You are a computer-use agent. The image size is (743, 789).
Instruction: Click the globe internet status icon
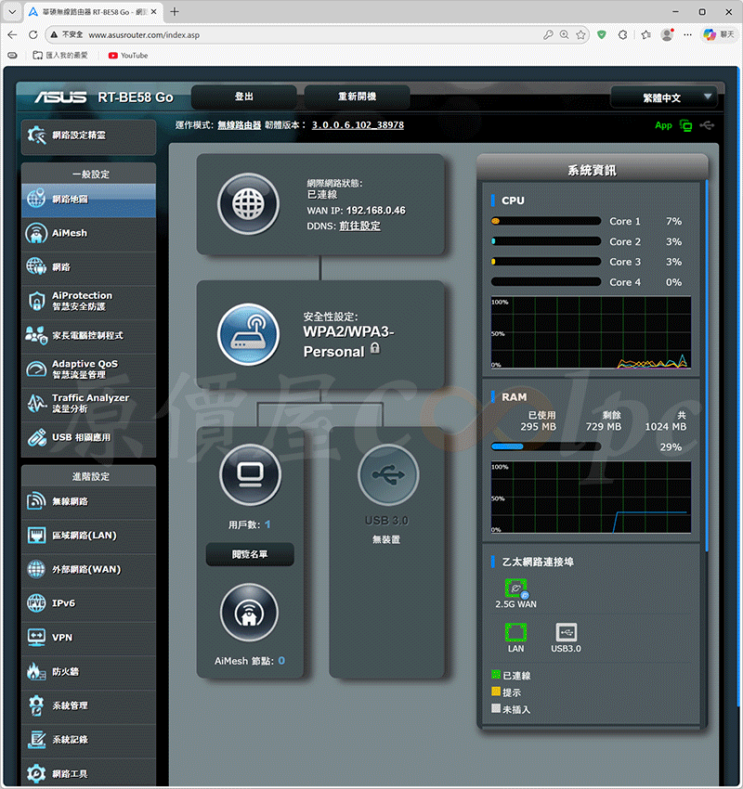click(x=248, y=203)
